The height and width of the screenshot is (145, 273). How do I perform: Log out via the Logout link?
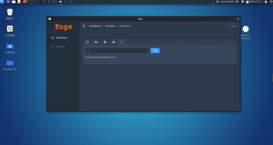click(x=233, y=26)
